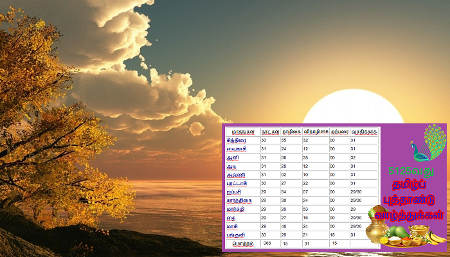Viewport: 450px width, 257px height.
Task: Click '02' in the ஆவணி row
Action: [x=284, y=175]
